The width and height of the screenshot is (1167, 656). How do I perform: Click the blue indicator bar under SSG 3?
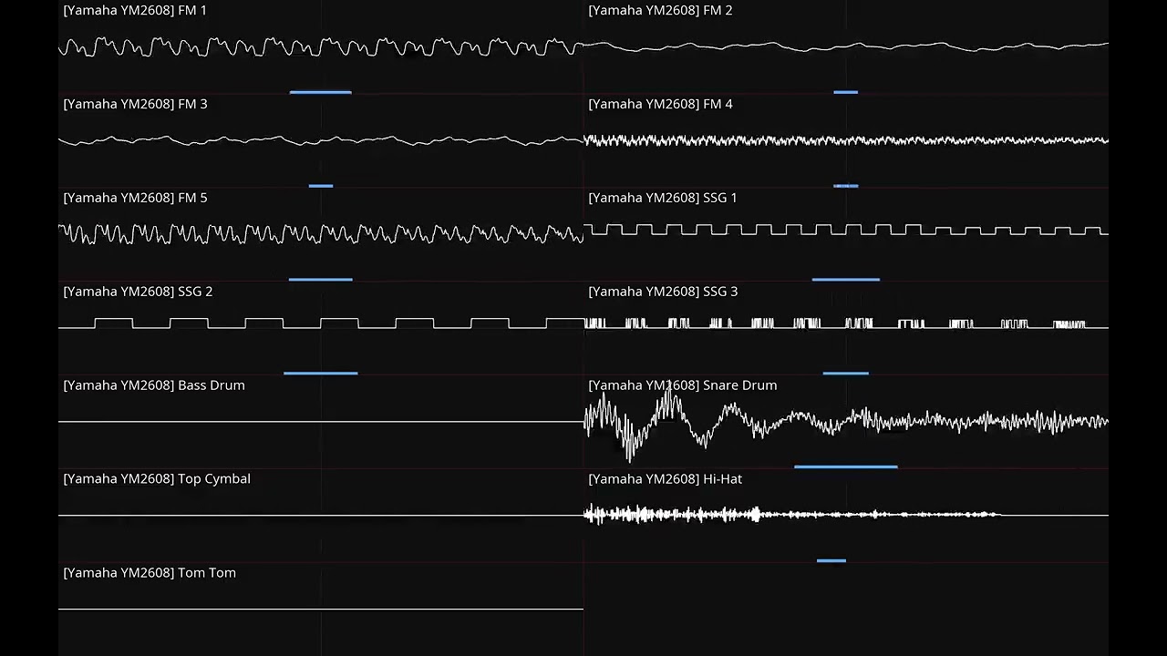[846, 374]
